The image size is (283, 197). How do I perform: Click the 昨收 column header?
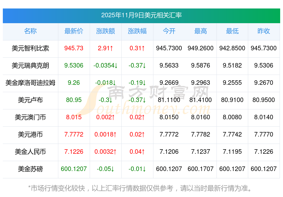(x=263, y=31)
